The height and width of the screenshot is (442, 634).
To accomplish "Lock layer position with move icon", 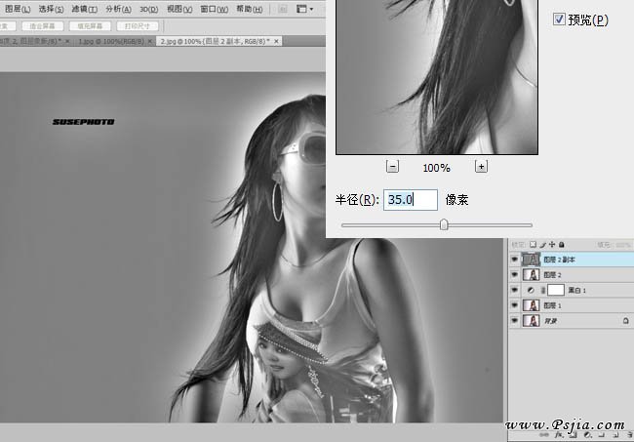I will tap(552, 245).
